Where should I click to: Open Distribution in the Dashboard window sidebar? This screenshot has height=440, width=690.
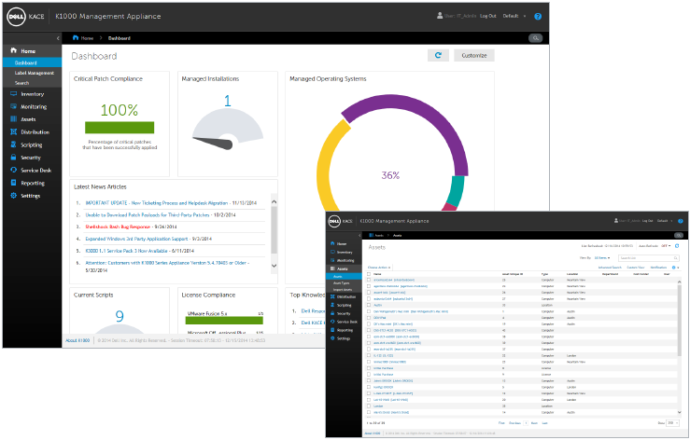(30, 131)
